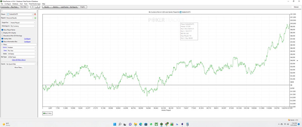Collapse the Filters section
This screenshot has width=302, height=127.
click(2, 44)
